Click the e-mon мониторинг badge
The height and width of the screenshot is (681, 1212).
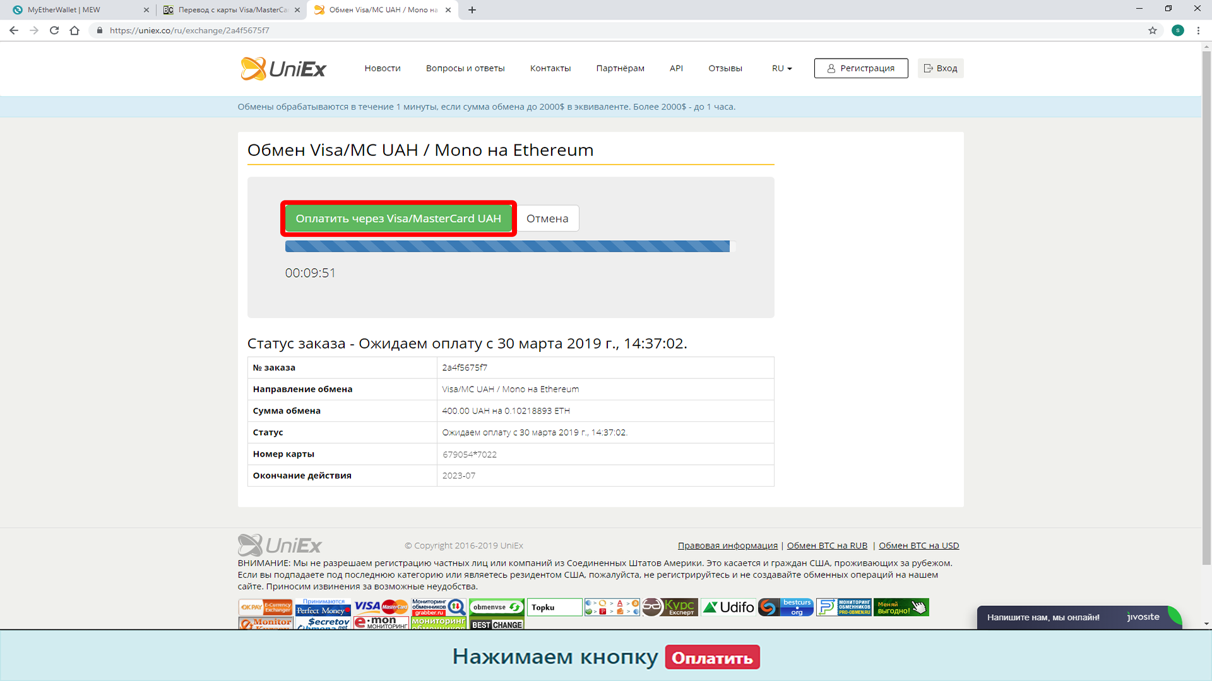pyautogui.click(x=381, y=623)
